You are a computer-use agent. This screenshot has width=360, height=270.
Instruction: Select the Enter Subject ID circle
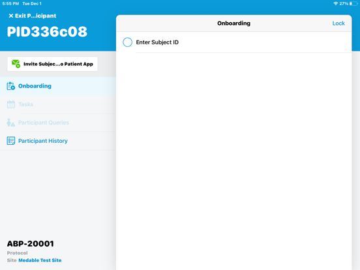pyautogui.click(x=127, y=42)
